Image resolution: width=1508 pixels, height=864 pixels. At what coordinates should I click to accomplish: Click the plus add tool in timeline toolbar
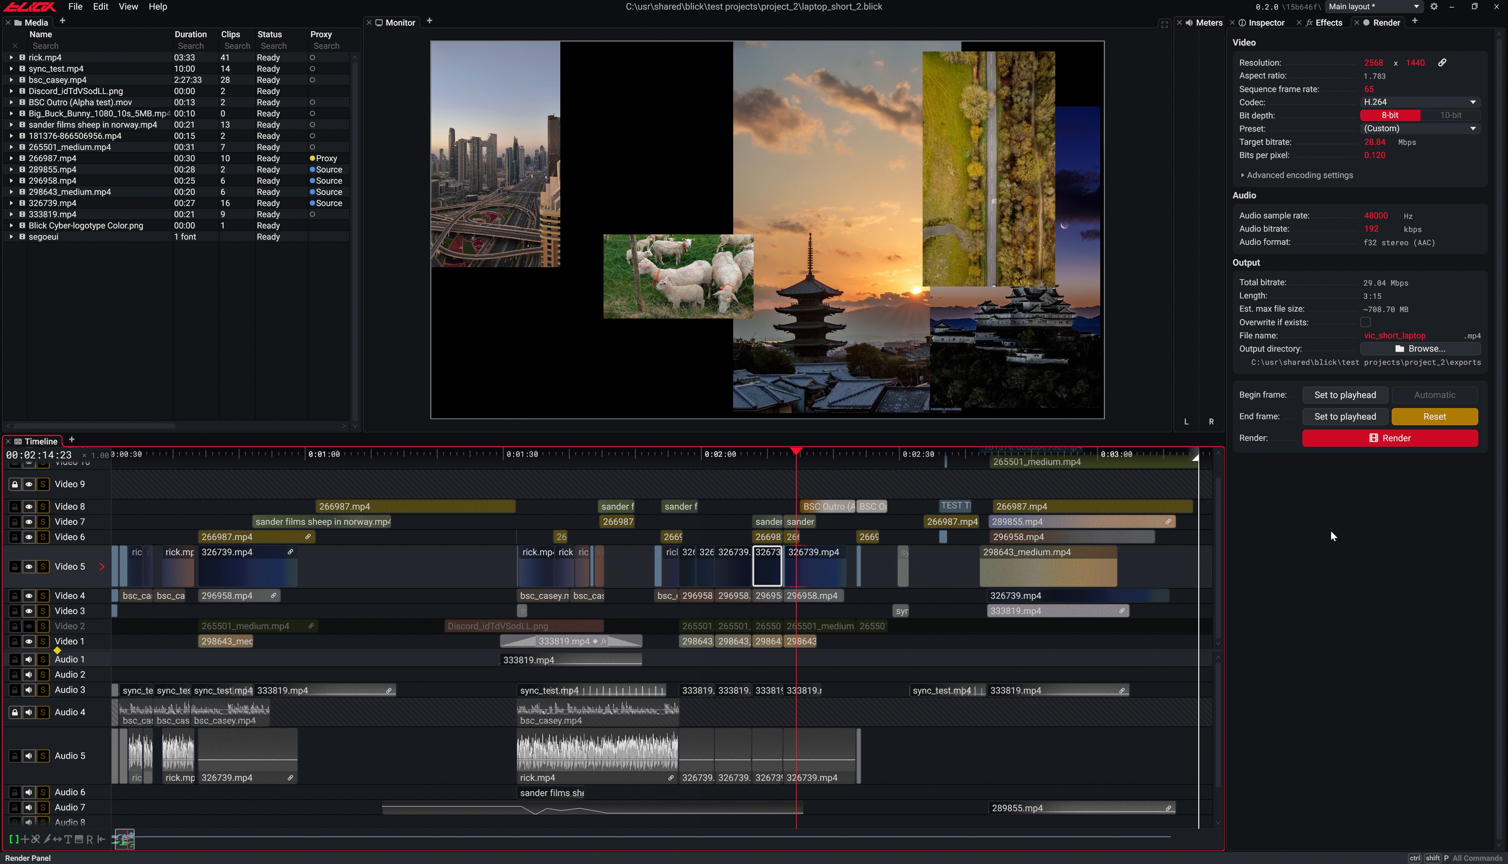tap(25, 839)
